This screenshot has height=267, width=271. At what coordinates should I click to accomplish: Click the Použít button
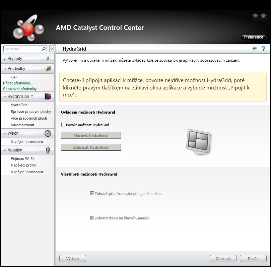253,259
